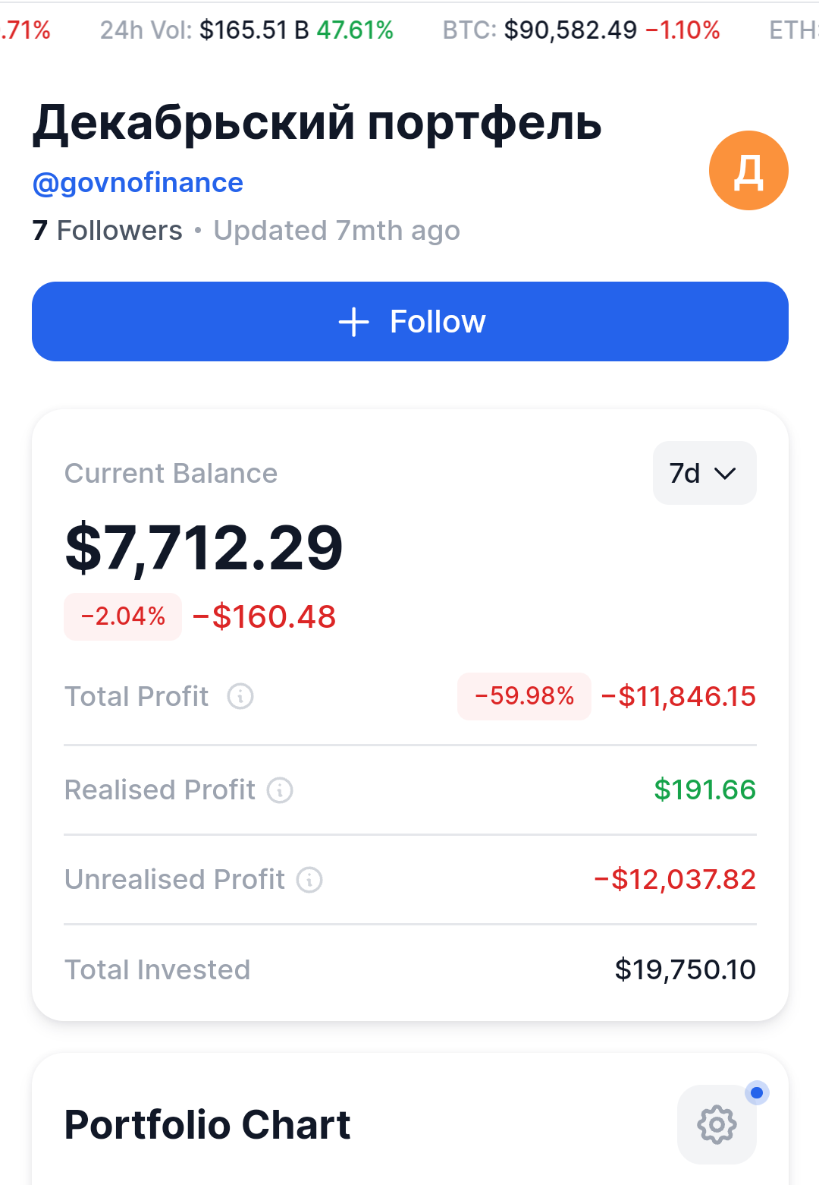This screenshot has height=1185, width=819.
Task: Click the orange Д avatar icon
Action: tap(748, 171)
